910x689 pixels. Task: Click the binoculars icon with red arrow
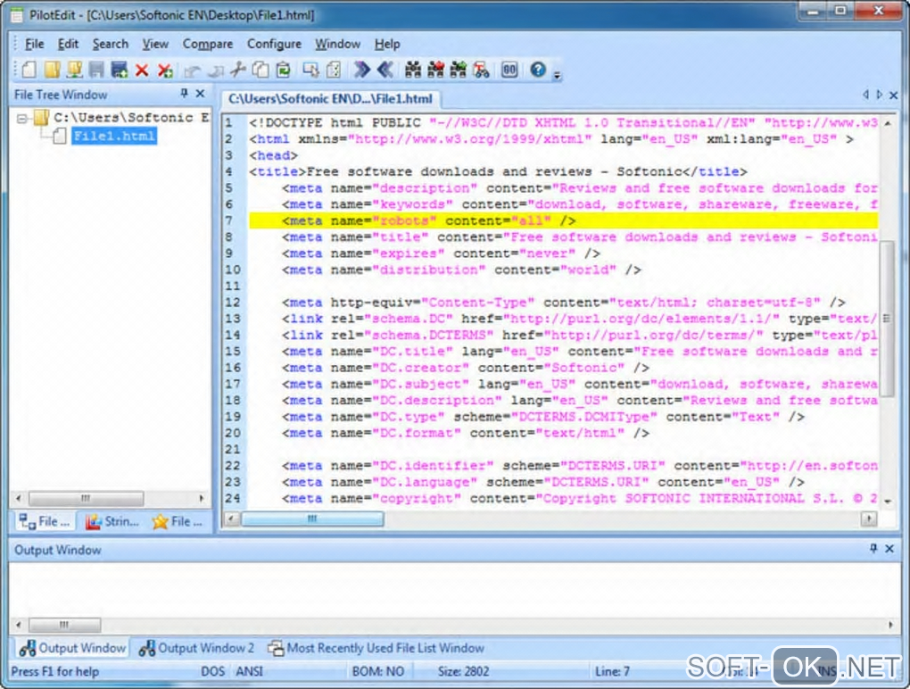[436, 71]
